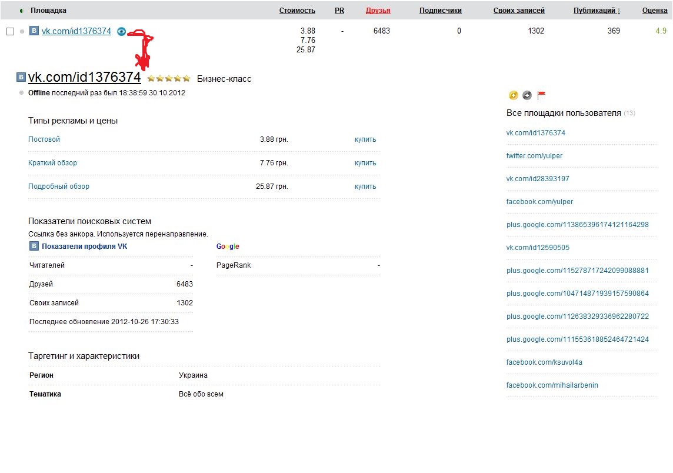This screenshot has height=473, width=673.
Task: Click the Google logo text
Action: click(228, 247)
